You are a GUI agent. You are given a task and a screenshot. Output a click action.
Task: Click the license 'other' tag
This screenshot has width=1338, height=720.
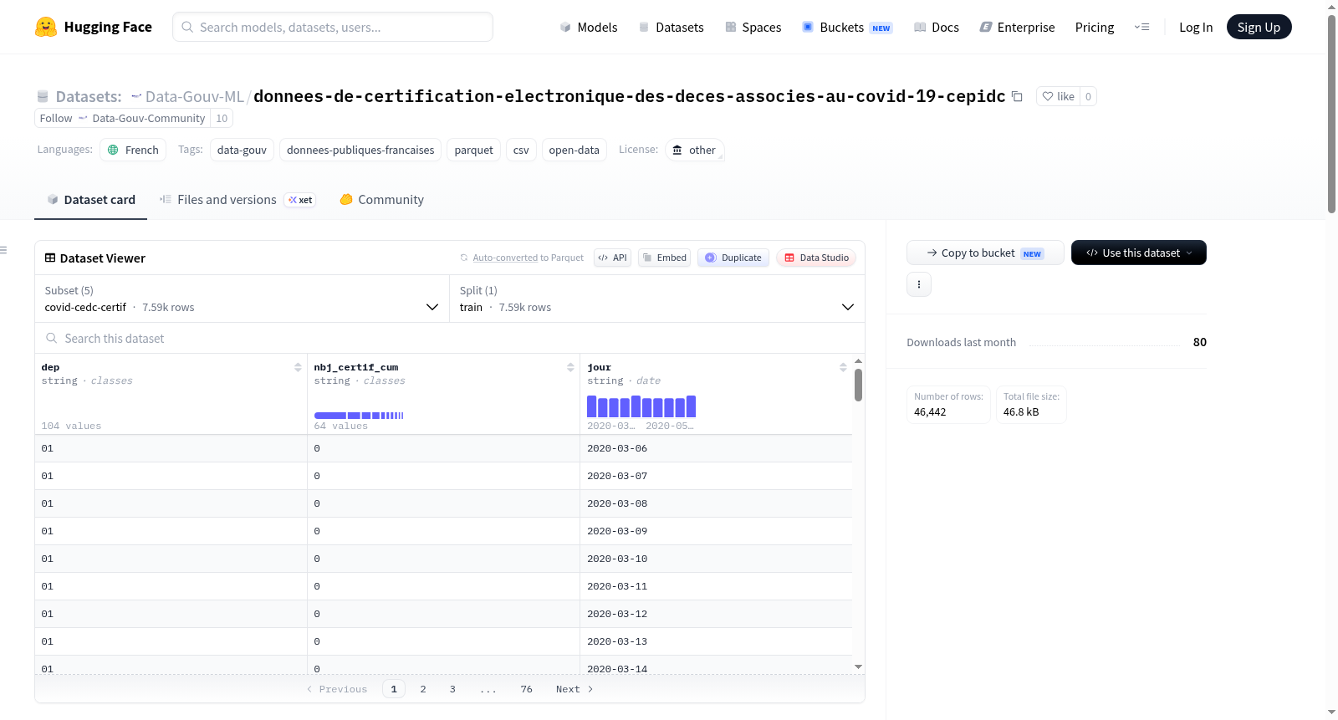pyautogui.click(x=695, y=150)
